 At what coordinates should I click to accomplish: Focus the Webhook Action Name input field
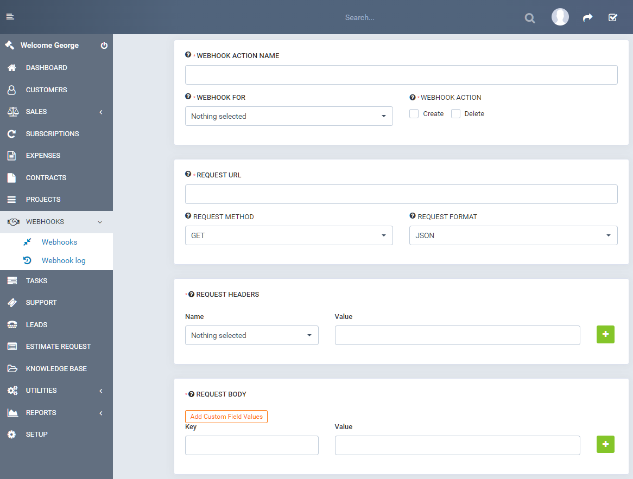[x=401, y=75]
